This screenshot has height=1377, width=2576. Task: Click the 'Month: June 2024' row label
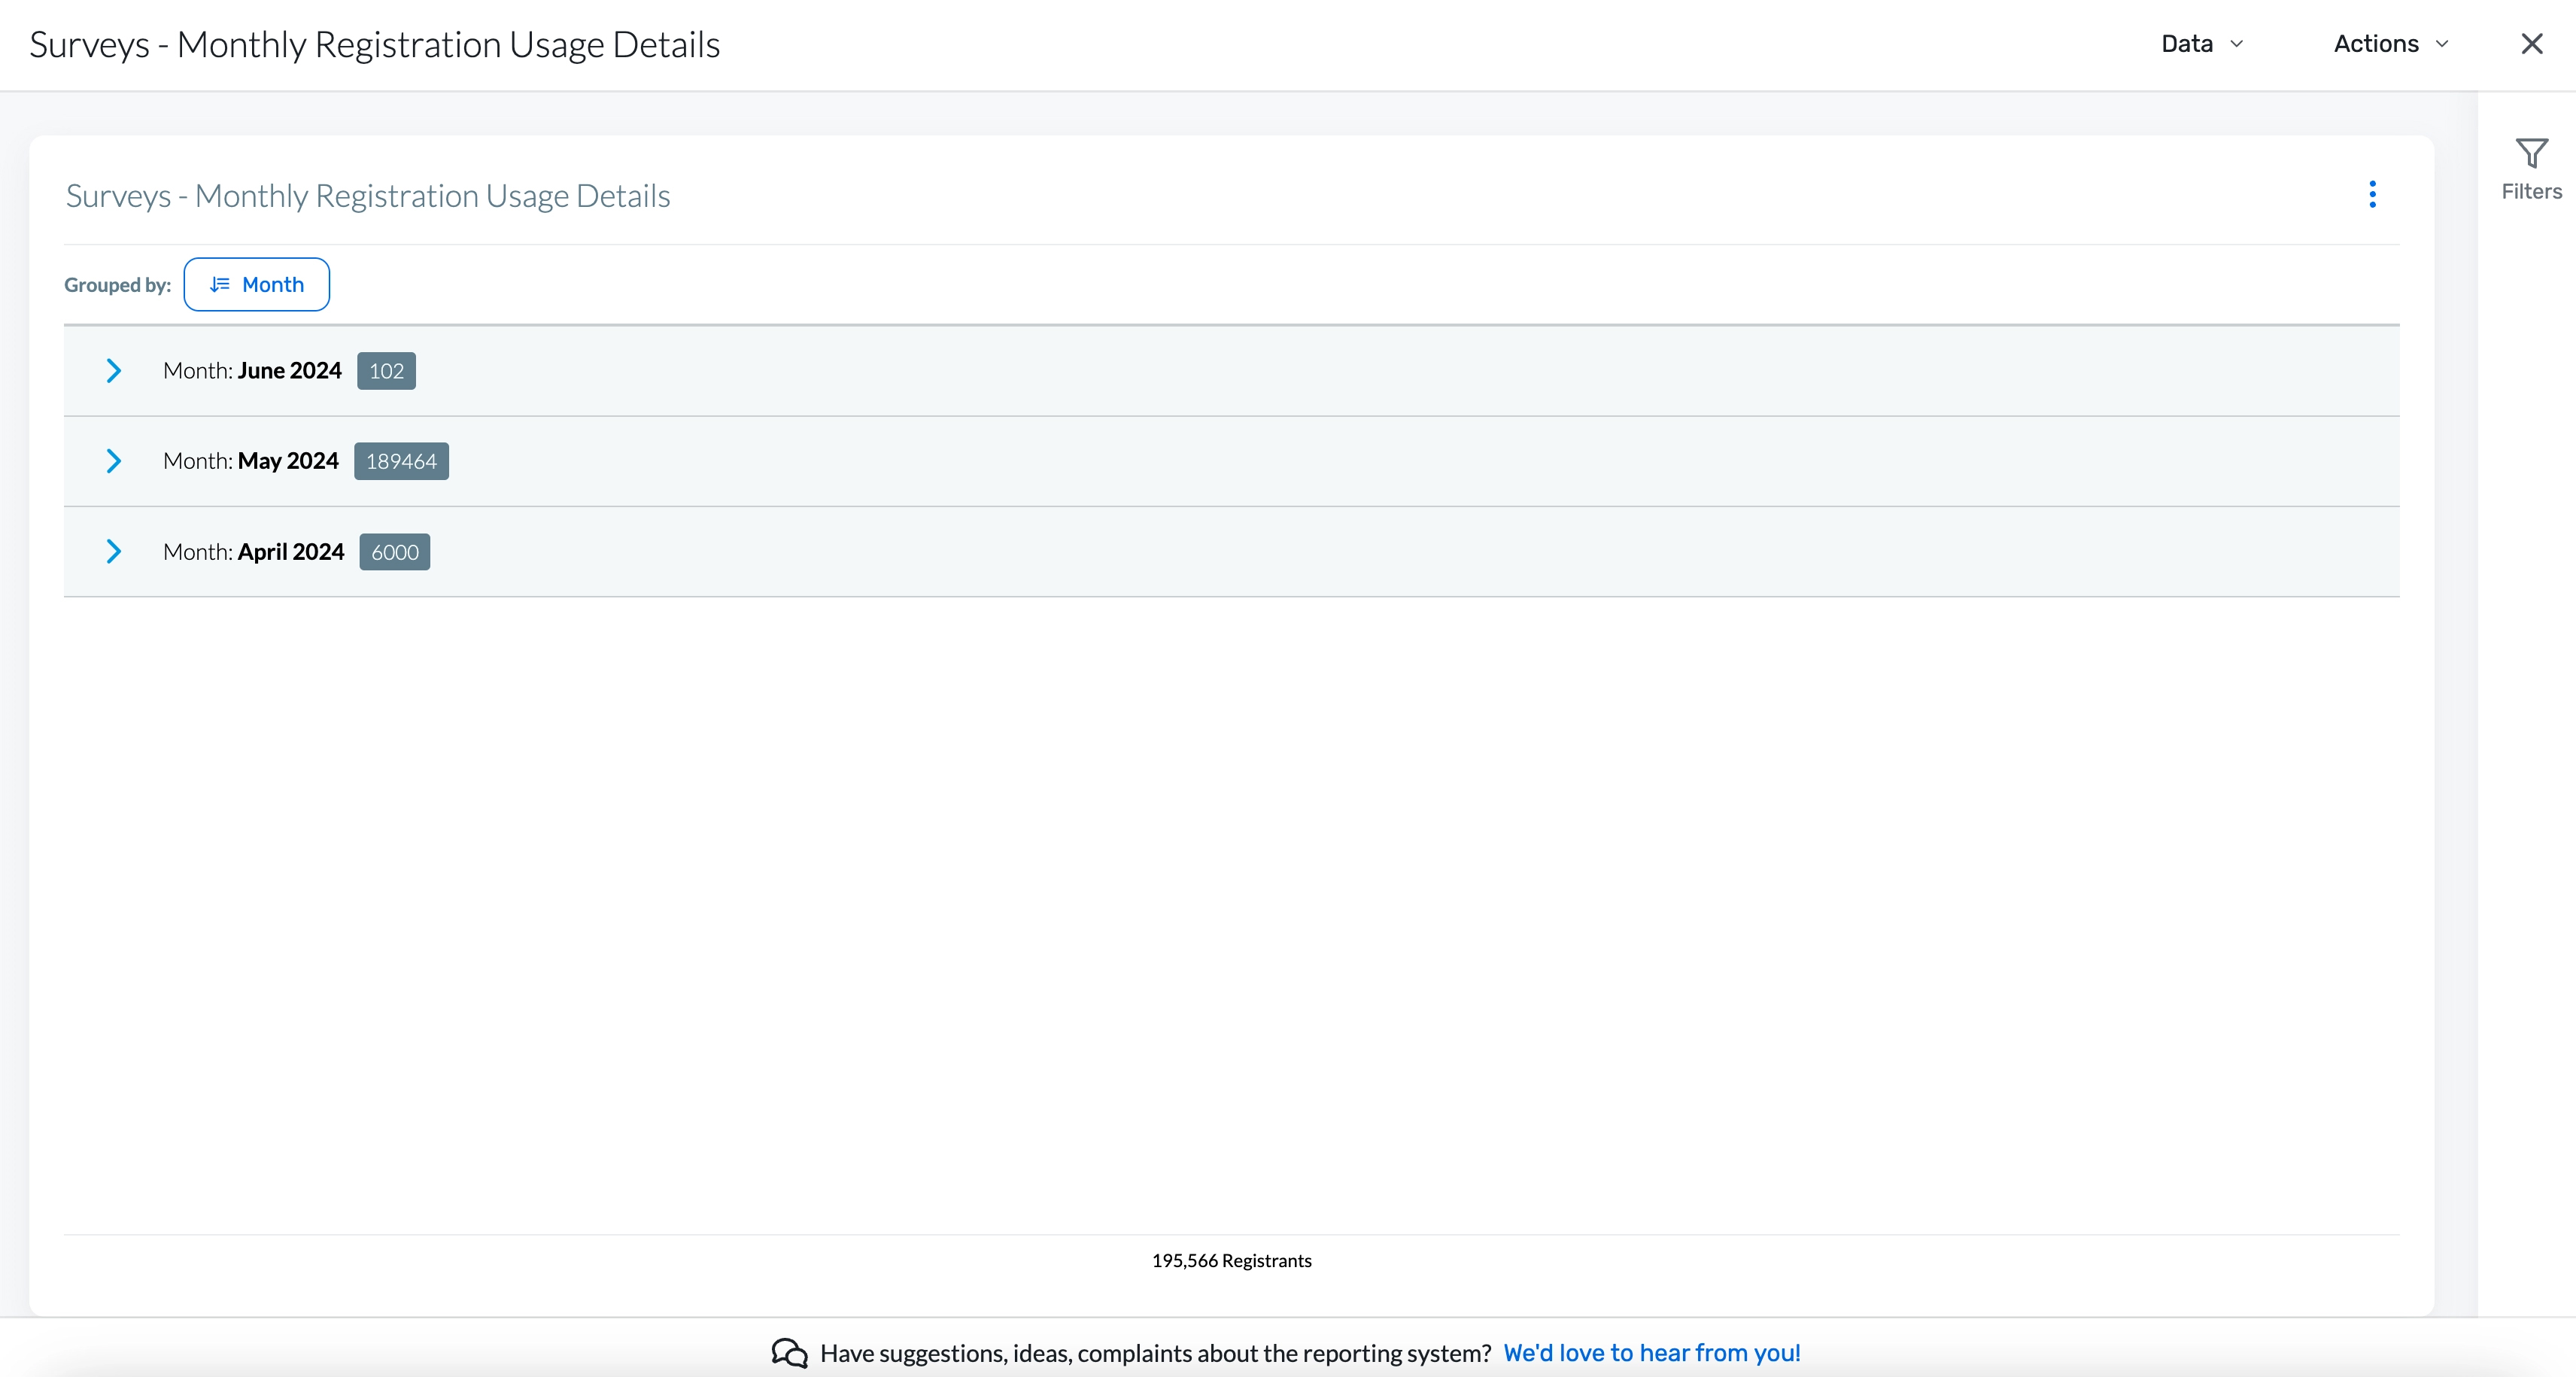(252, 371)
